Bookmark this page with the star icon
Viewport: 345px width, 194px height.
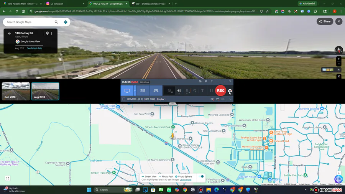(267, 11)
